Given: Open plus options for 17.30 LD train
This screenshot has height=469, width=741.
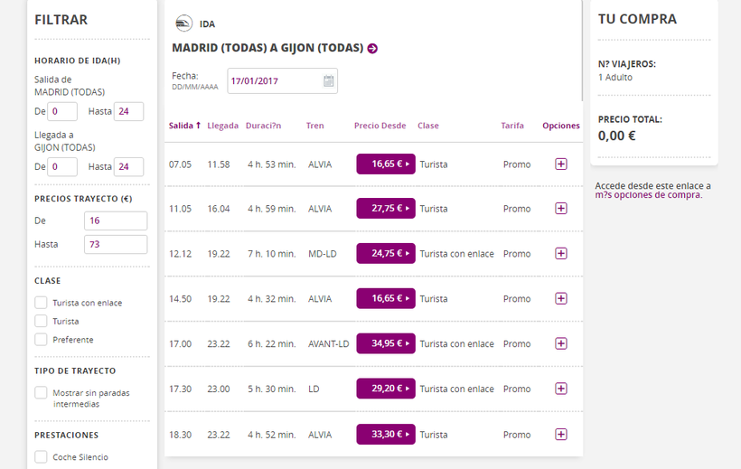Looking at the screenshot, I should [561, 389].
